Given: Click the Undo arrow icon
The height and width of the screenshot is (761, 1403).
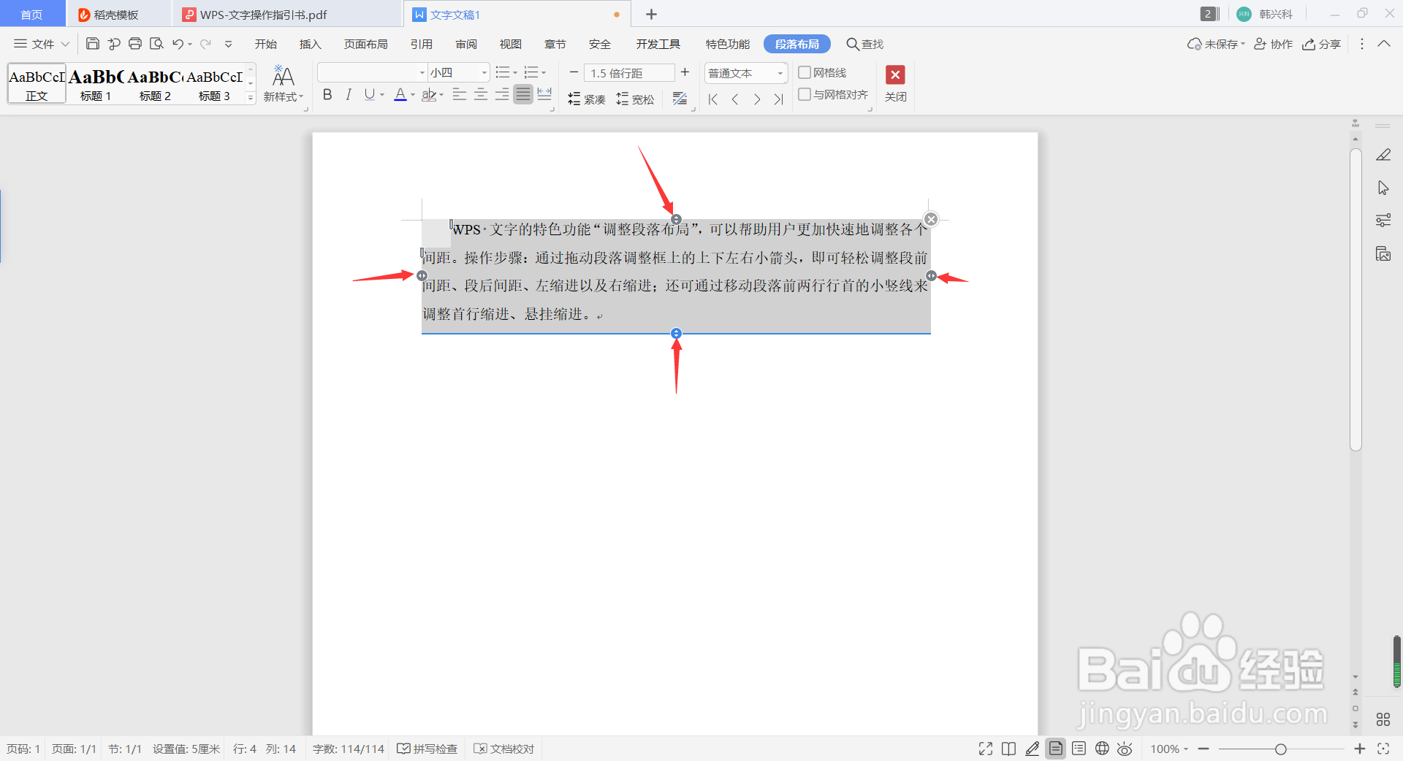Looking at the screenshot, I should pos(178,44).
